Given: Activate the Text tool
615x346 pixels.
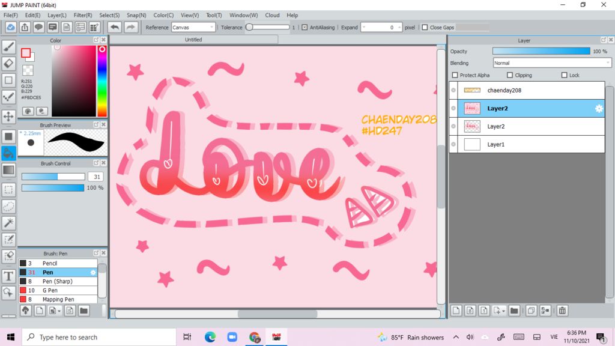Looking at the screenshot, I should point(8,276).
